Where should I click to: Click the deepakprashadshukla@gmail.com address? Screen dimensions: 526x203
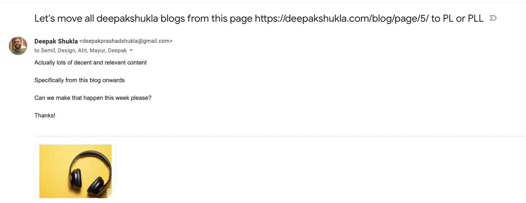click(x=126, y=41)
